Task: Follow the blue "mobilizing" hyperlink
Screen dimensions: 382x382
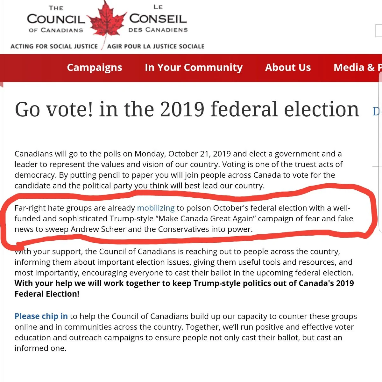Action: 156,208
